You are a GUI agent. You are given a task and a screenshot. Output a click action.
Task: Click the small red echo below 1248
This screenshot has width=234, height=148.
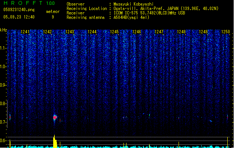(x=179, y=118)
